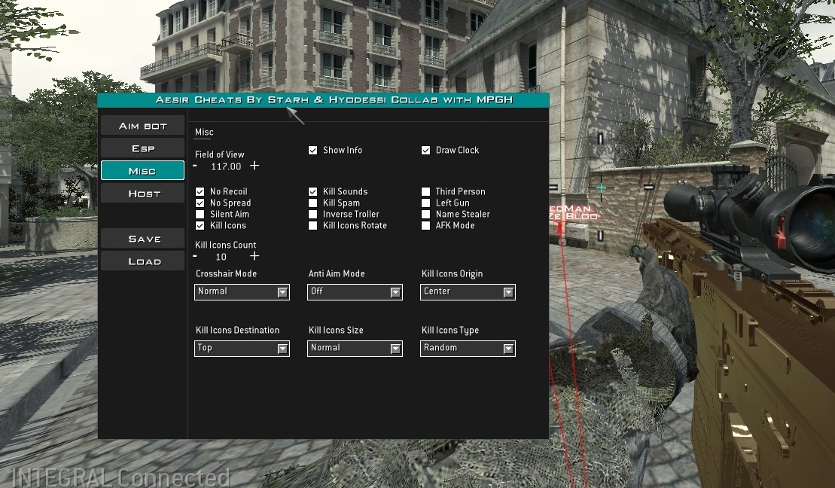Enable Third Person checkbox
The height and width of the screenshot is (488, 835).
pyautogui.click(x=426, y=191)
